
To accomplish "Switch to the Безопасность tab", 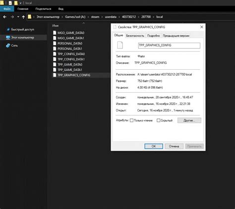I will click(x=135, y=36).
